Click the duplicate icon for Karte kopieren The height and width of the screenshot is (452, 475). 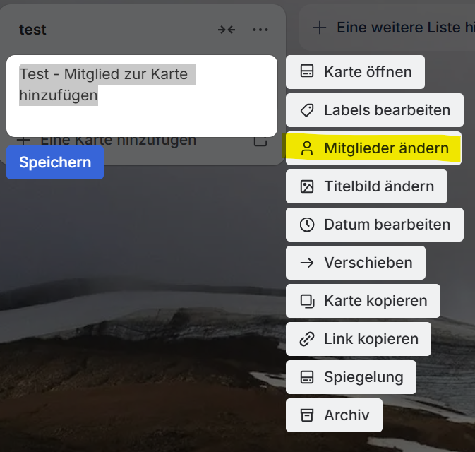tap(306, 301)
